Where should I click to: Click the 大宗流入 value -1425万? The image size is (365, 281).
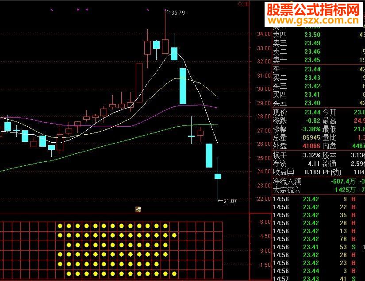[x=344, y=190]
